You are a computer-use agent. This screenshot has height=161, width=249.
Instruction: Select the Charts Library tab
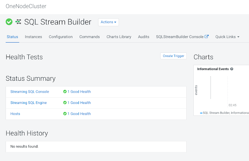pyautogui.click(x=119, y=37)
